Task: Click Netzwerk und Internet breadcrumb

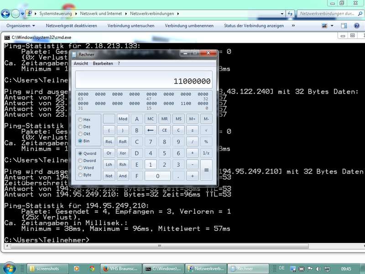Action: coord(101,14)
